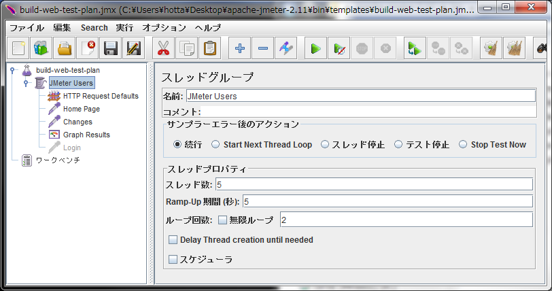The image size is (552, 291).
Task: Open the ファイル menu
Action: 27,27
